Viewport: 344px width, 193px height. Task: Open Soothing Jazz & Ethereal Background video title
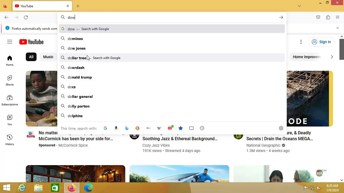coord(180,139)
